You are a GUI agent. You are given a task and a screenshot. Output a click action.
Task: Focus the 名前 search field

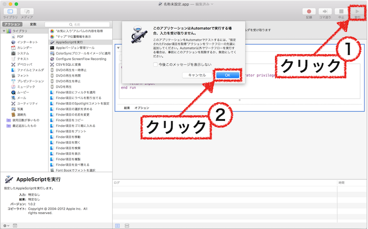point(77,24)
